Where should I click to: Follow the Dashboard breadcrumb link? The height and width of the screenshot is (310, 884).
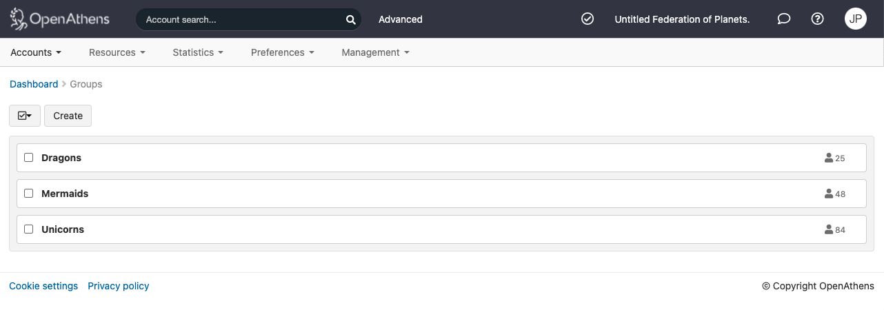tap(34, 84)
